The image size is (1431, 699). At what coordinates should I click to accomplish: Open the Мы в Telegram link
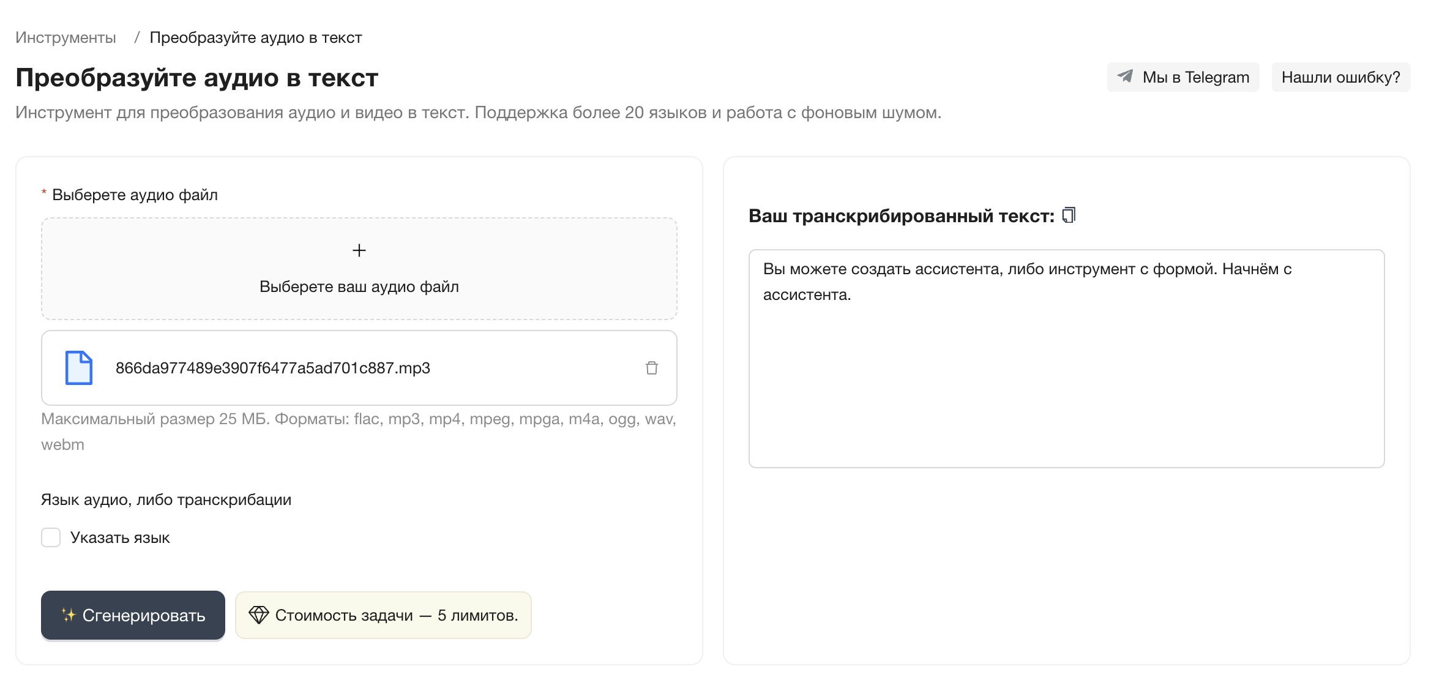tap(1195, 77)
